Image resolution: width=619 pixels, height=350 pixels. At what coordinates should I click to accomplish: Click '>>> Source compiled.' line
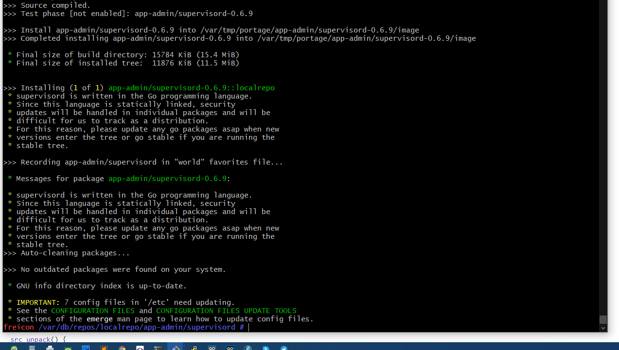tap(47, 5)
